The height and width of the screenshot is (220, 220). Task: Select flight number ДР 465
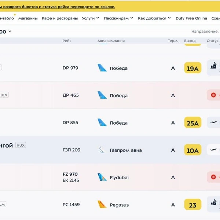(71, 95)
